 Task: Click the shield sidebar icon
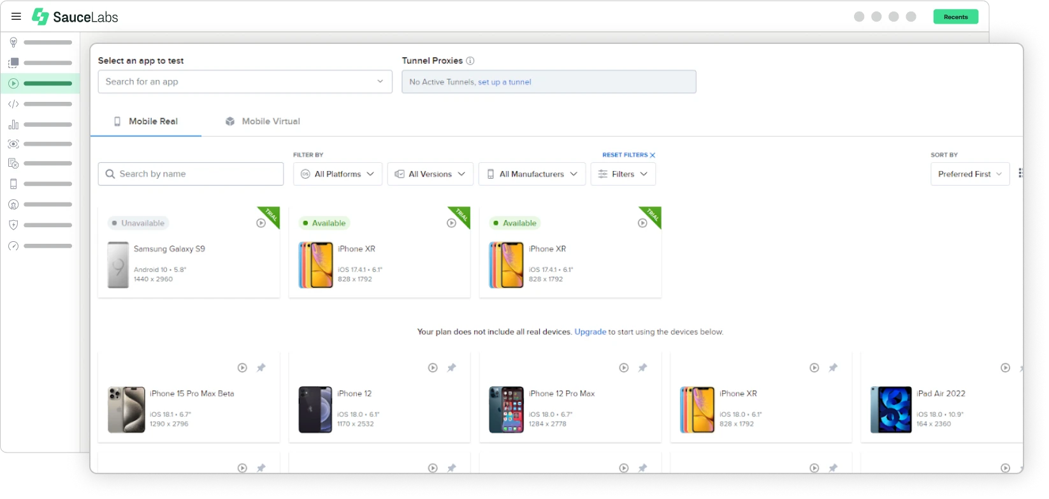[13, 225]
